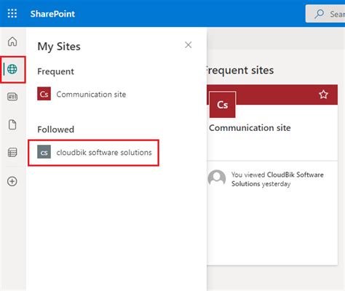The width and height of the screenshot is (345, 291).
Task: Select the My Sites globe icon
Action: click(x=12, y=69)
